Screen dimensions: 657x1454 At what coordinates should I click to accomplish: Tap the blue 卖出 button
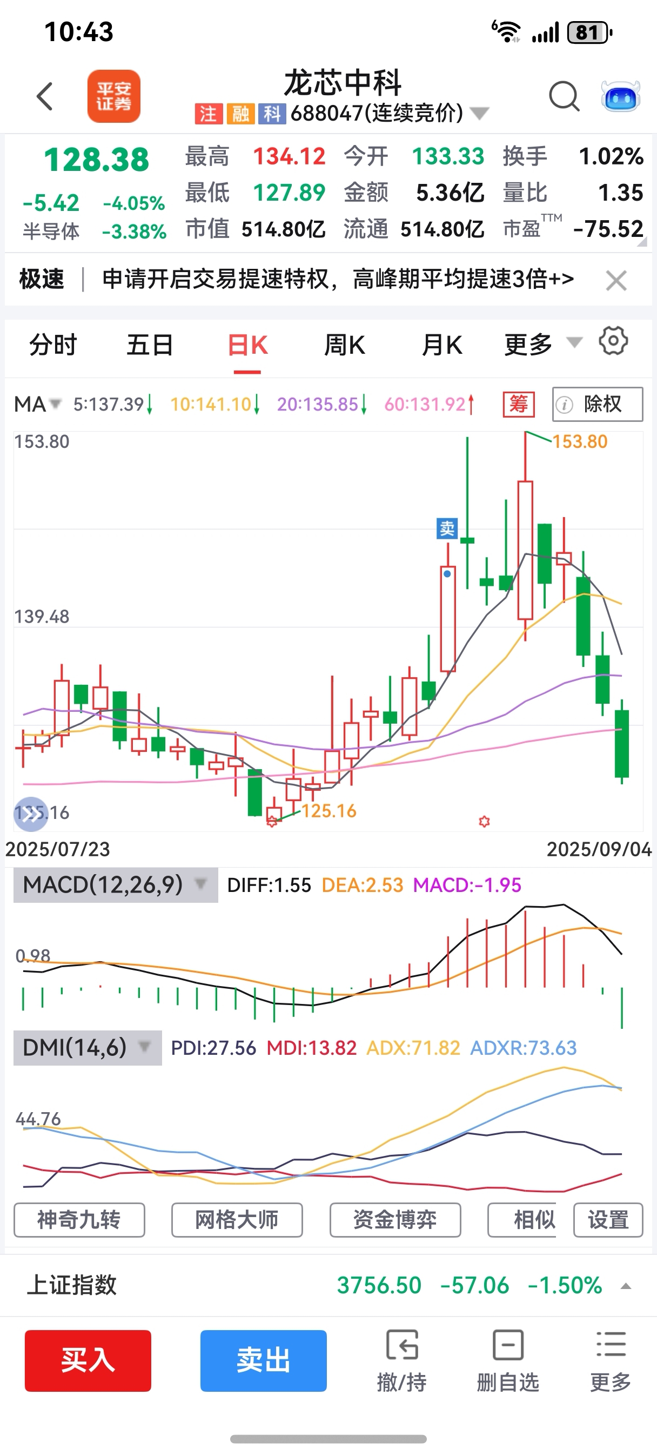coord(263,1360)
